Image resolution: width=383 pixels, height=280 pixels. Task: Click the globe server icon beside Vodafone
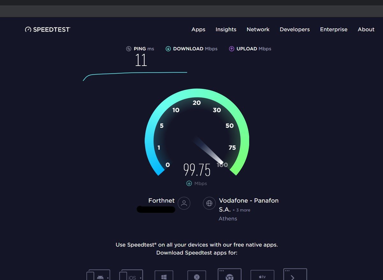click(209, 203)
